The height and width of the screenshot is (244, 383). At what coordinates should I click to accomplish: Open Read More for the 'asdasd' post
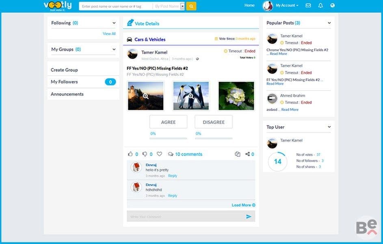tap(290, 110)
